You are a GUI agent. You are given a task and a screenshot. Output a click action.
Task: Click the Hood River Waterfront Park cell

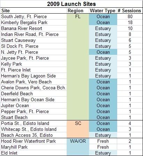click(x=33, y=141)
